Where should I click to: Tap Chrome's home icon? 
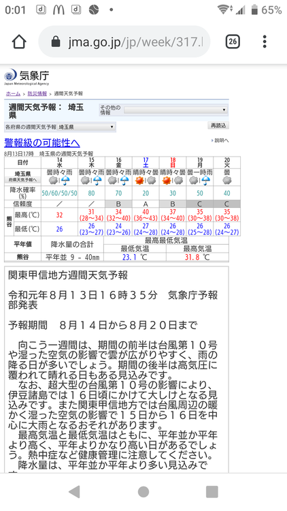(x=19, y=42)
